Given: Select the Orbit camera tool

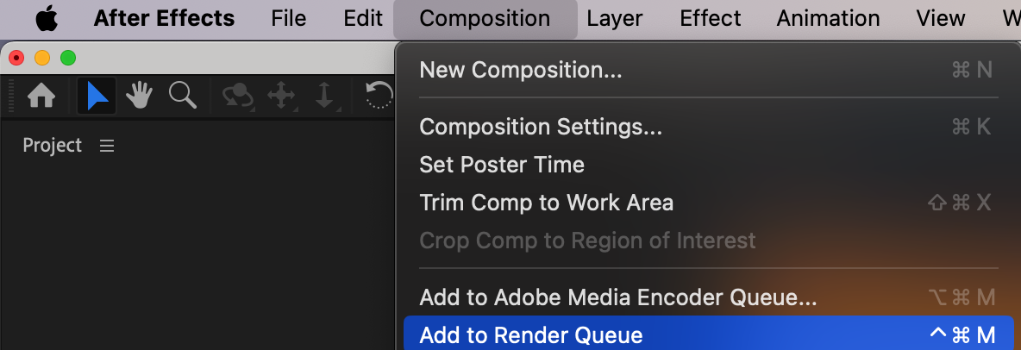Looking at the screenshot, I should pos(237,96).
